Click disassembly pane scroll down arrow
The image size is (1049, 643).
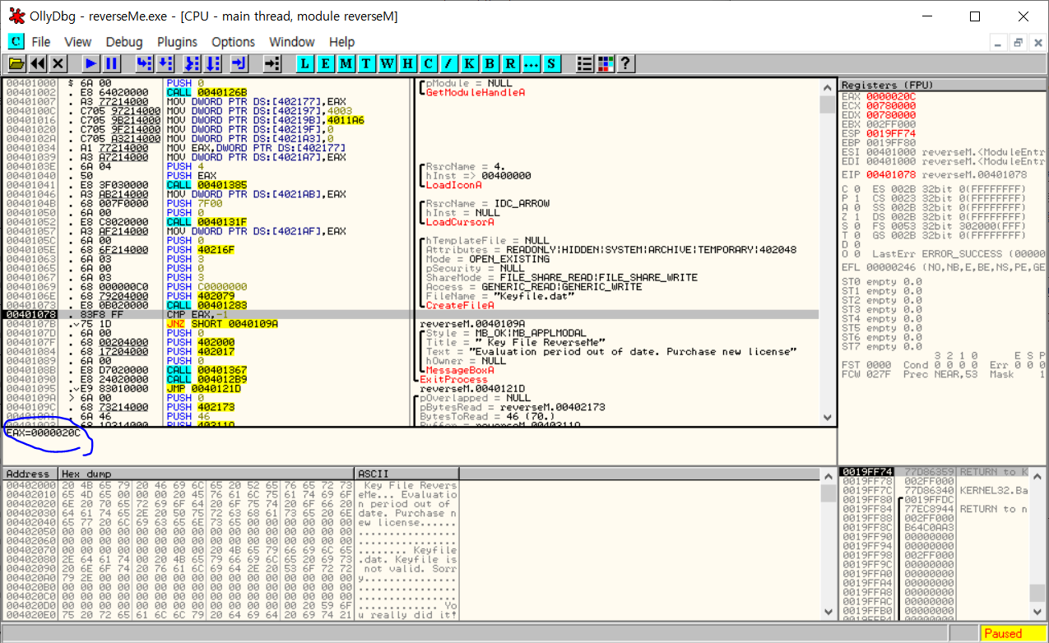(x=828, y=418)
